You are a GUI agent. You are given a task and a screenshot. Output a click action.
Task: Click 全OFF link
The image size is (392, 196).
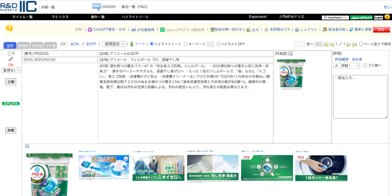(91, 44)
